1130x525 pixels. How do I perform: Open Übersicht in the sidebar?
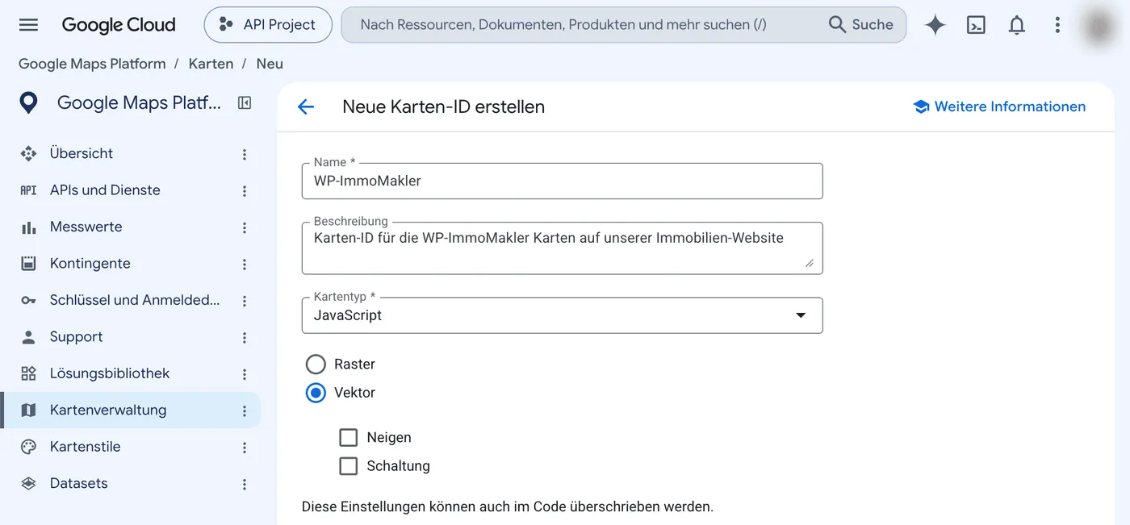tap(82, 153)
